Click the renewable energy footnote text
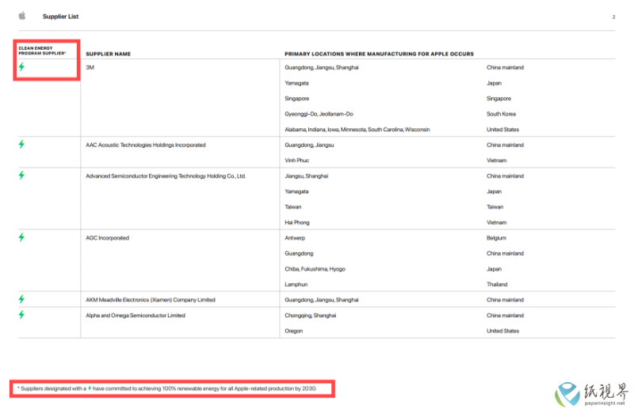Viewport: 634px width, 409px height. [x=166, y=388]
